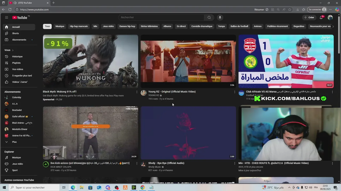Open Abonnements in sidebar

coord(19,40)
